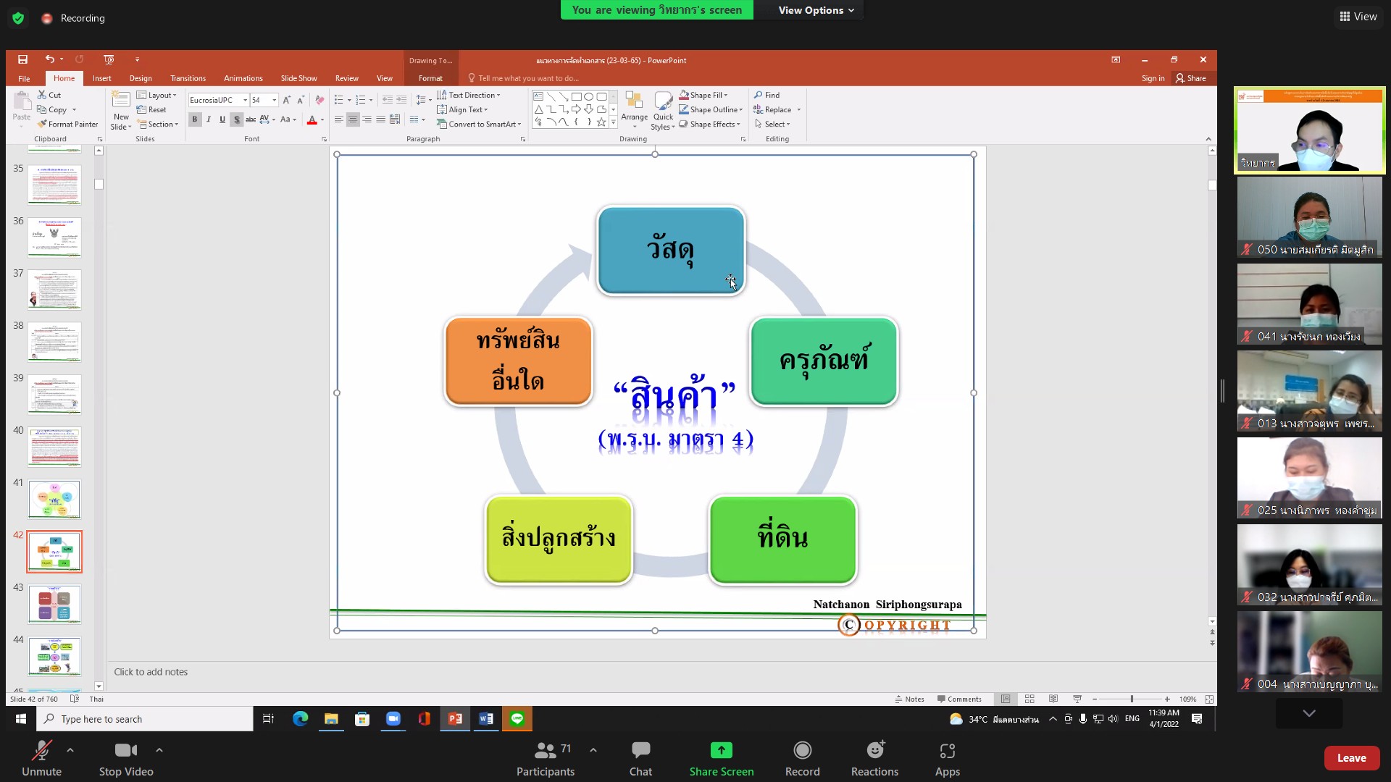Image resolution: width=1391 pixels, height=782 pixels.
Task: Clear all text formatting
Action: click(x=319, y=100)
